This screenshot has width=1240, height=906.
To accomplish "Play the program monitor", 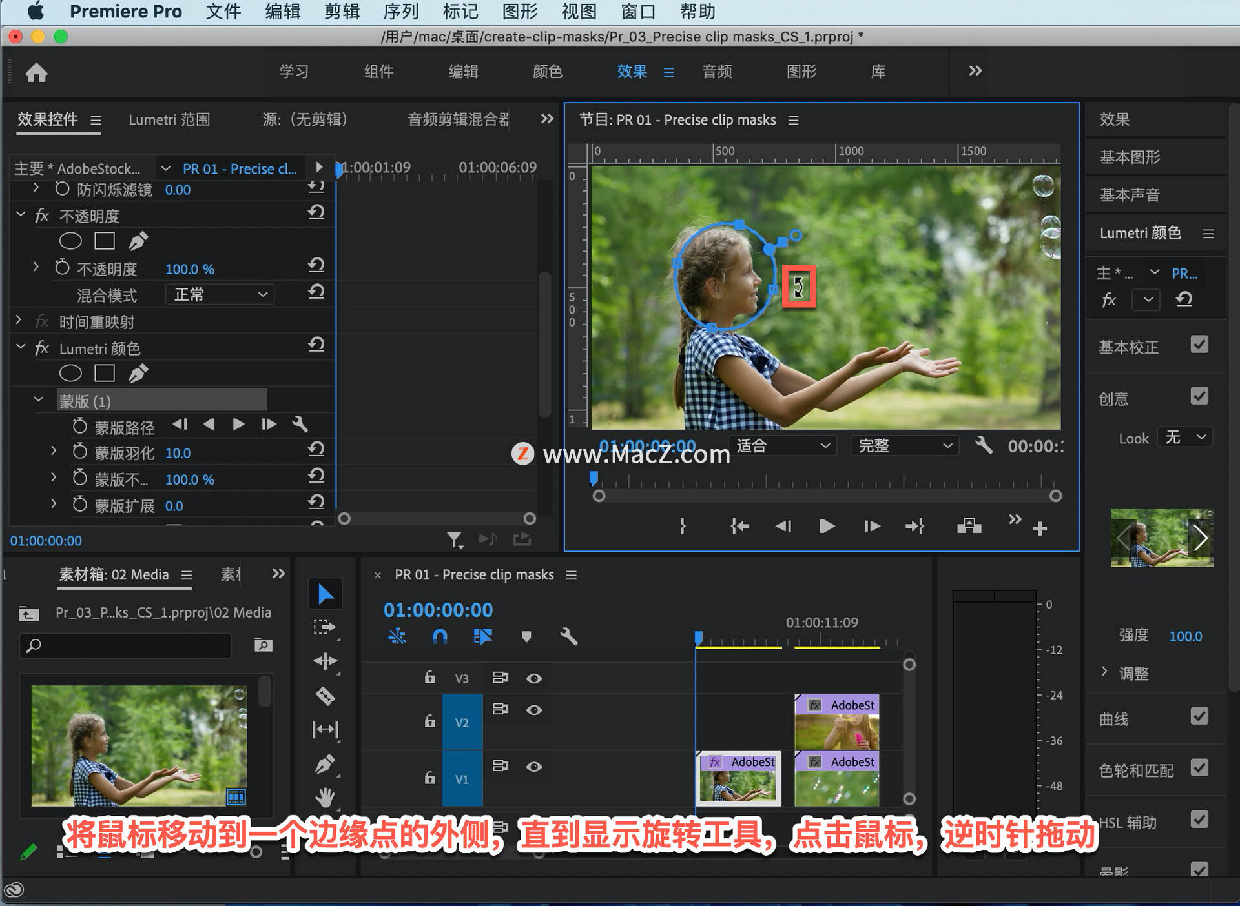I will coord(826,527).
